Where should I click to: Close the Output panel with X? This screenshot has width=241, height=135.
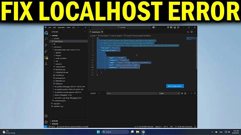coord(195,93)
